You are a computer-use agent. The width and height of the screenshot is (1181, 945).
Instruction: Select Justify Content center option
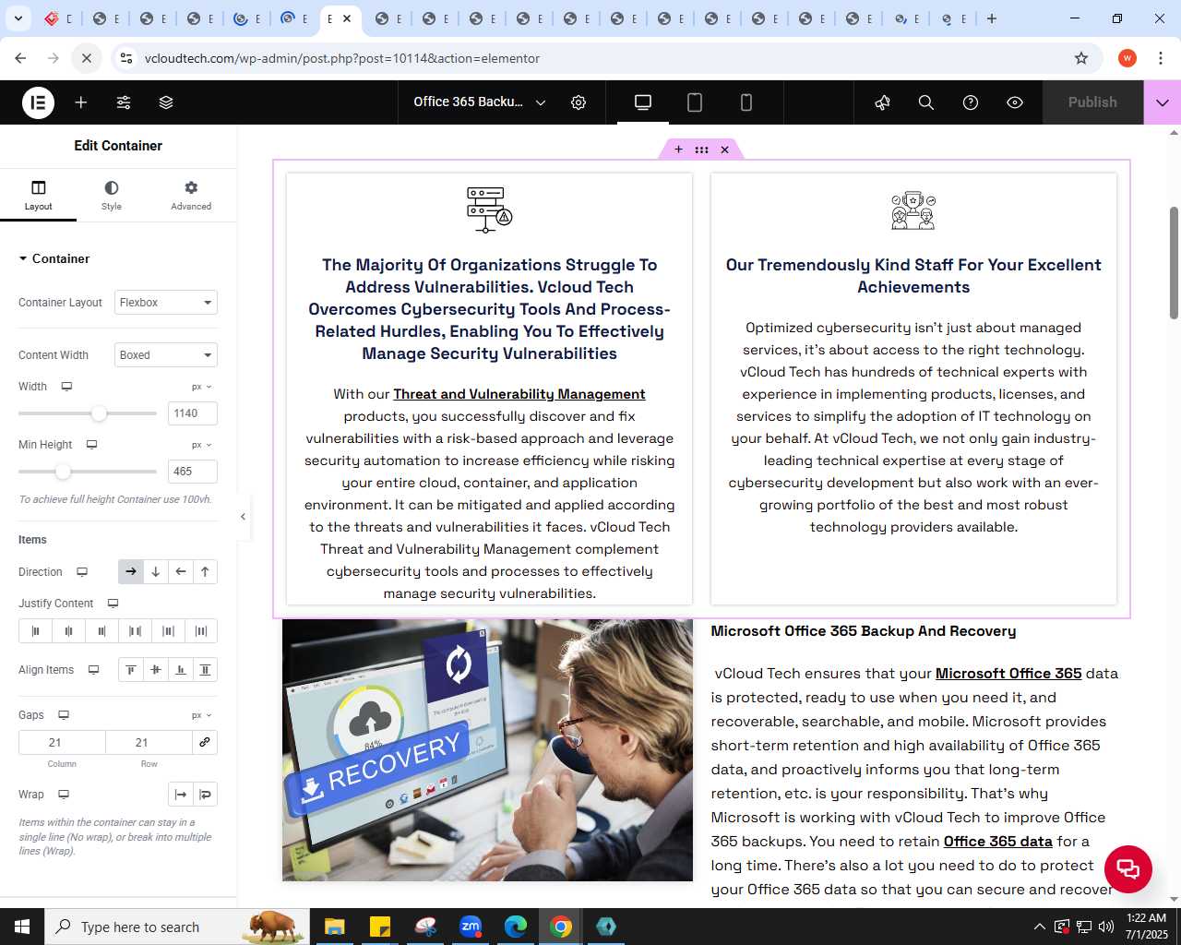(68, 631)
